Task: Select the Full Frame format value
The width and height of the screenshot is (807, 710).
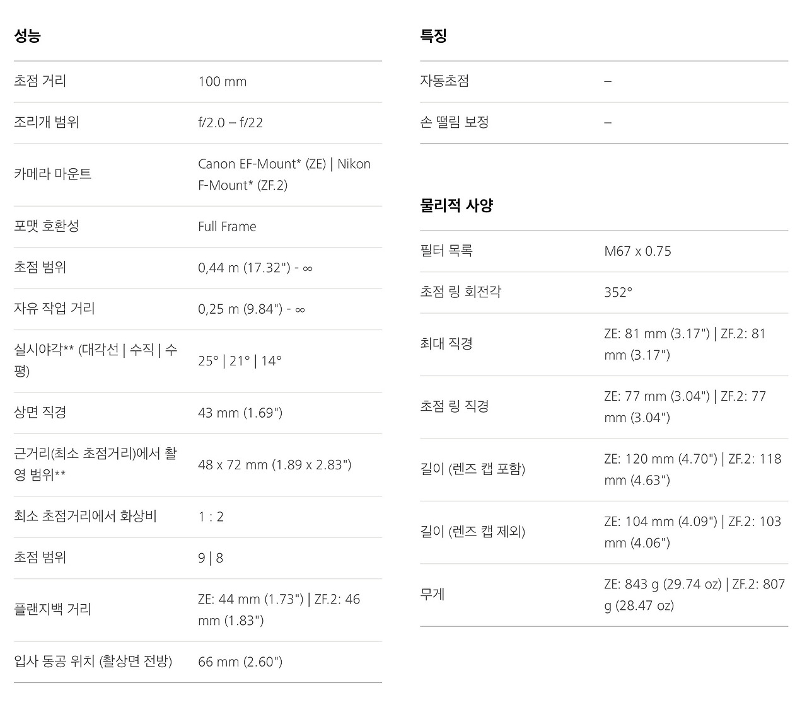Action: [x=227, y=227]
